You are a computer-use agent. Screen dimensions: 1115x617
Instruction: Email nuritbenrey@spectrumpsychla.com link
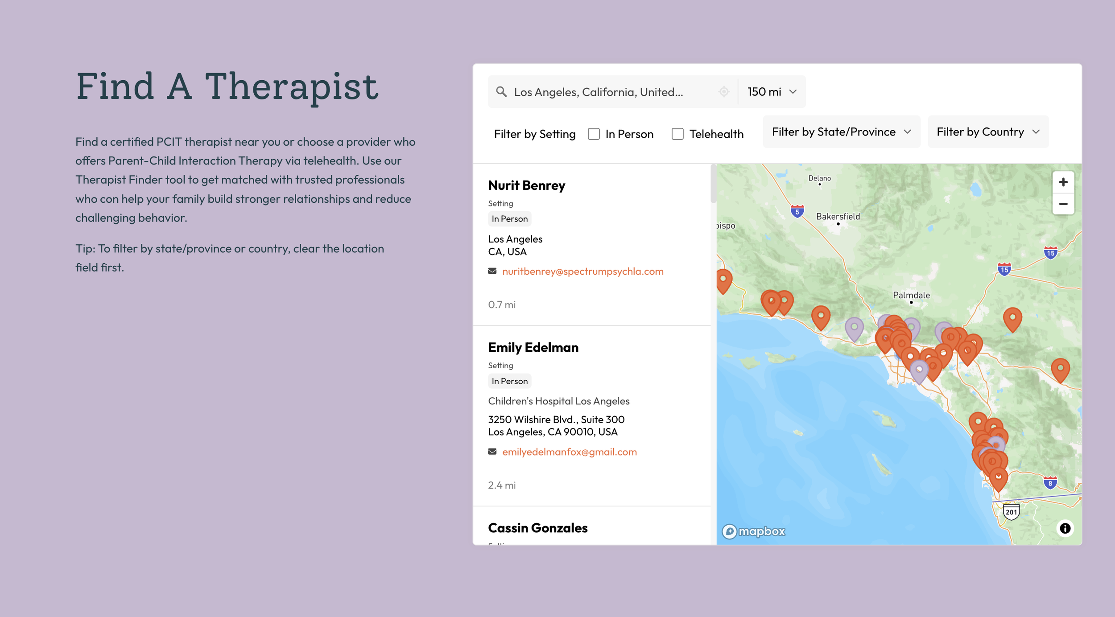582,271
